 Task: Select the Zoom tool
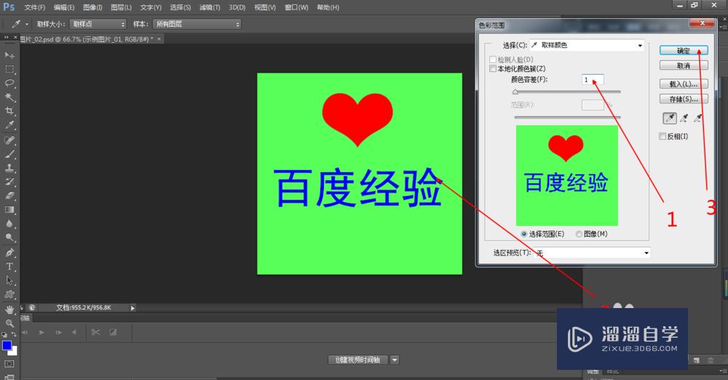pos(9,323)
